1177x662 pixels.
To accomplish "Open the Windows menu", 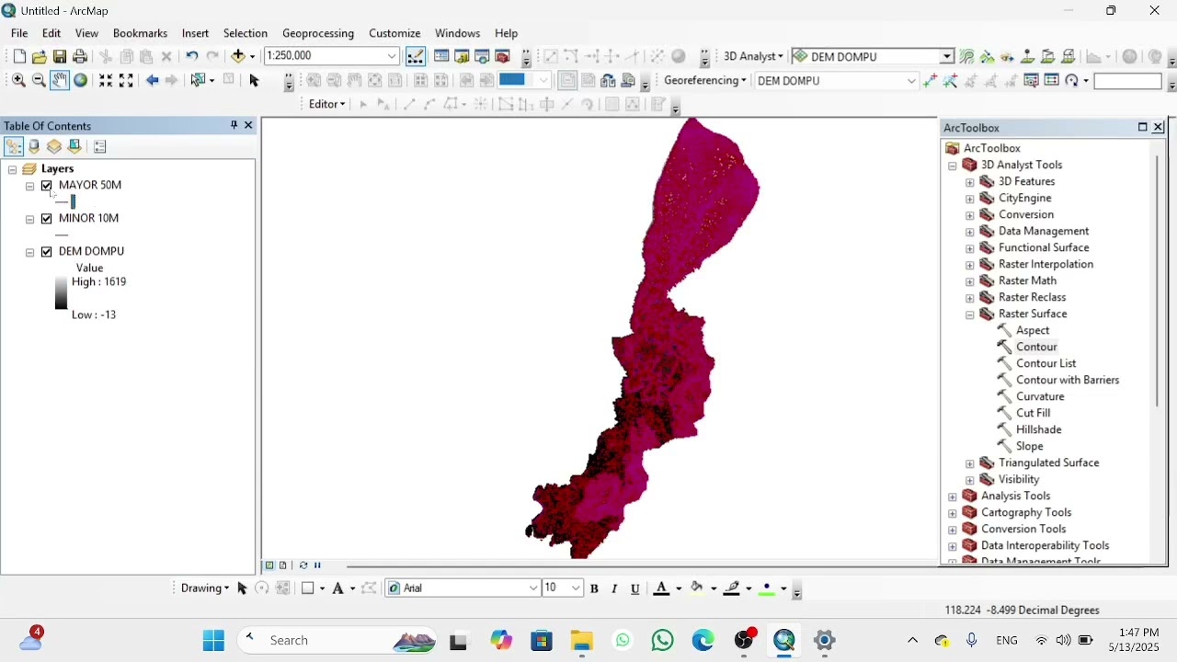I will click(457, 33).
